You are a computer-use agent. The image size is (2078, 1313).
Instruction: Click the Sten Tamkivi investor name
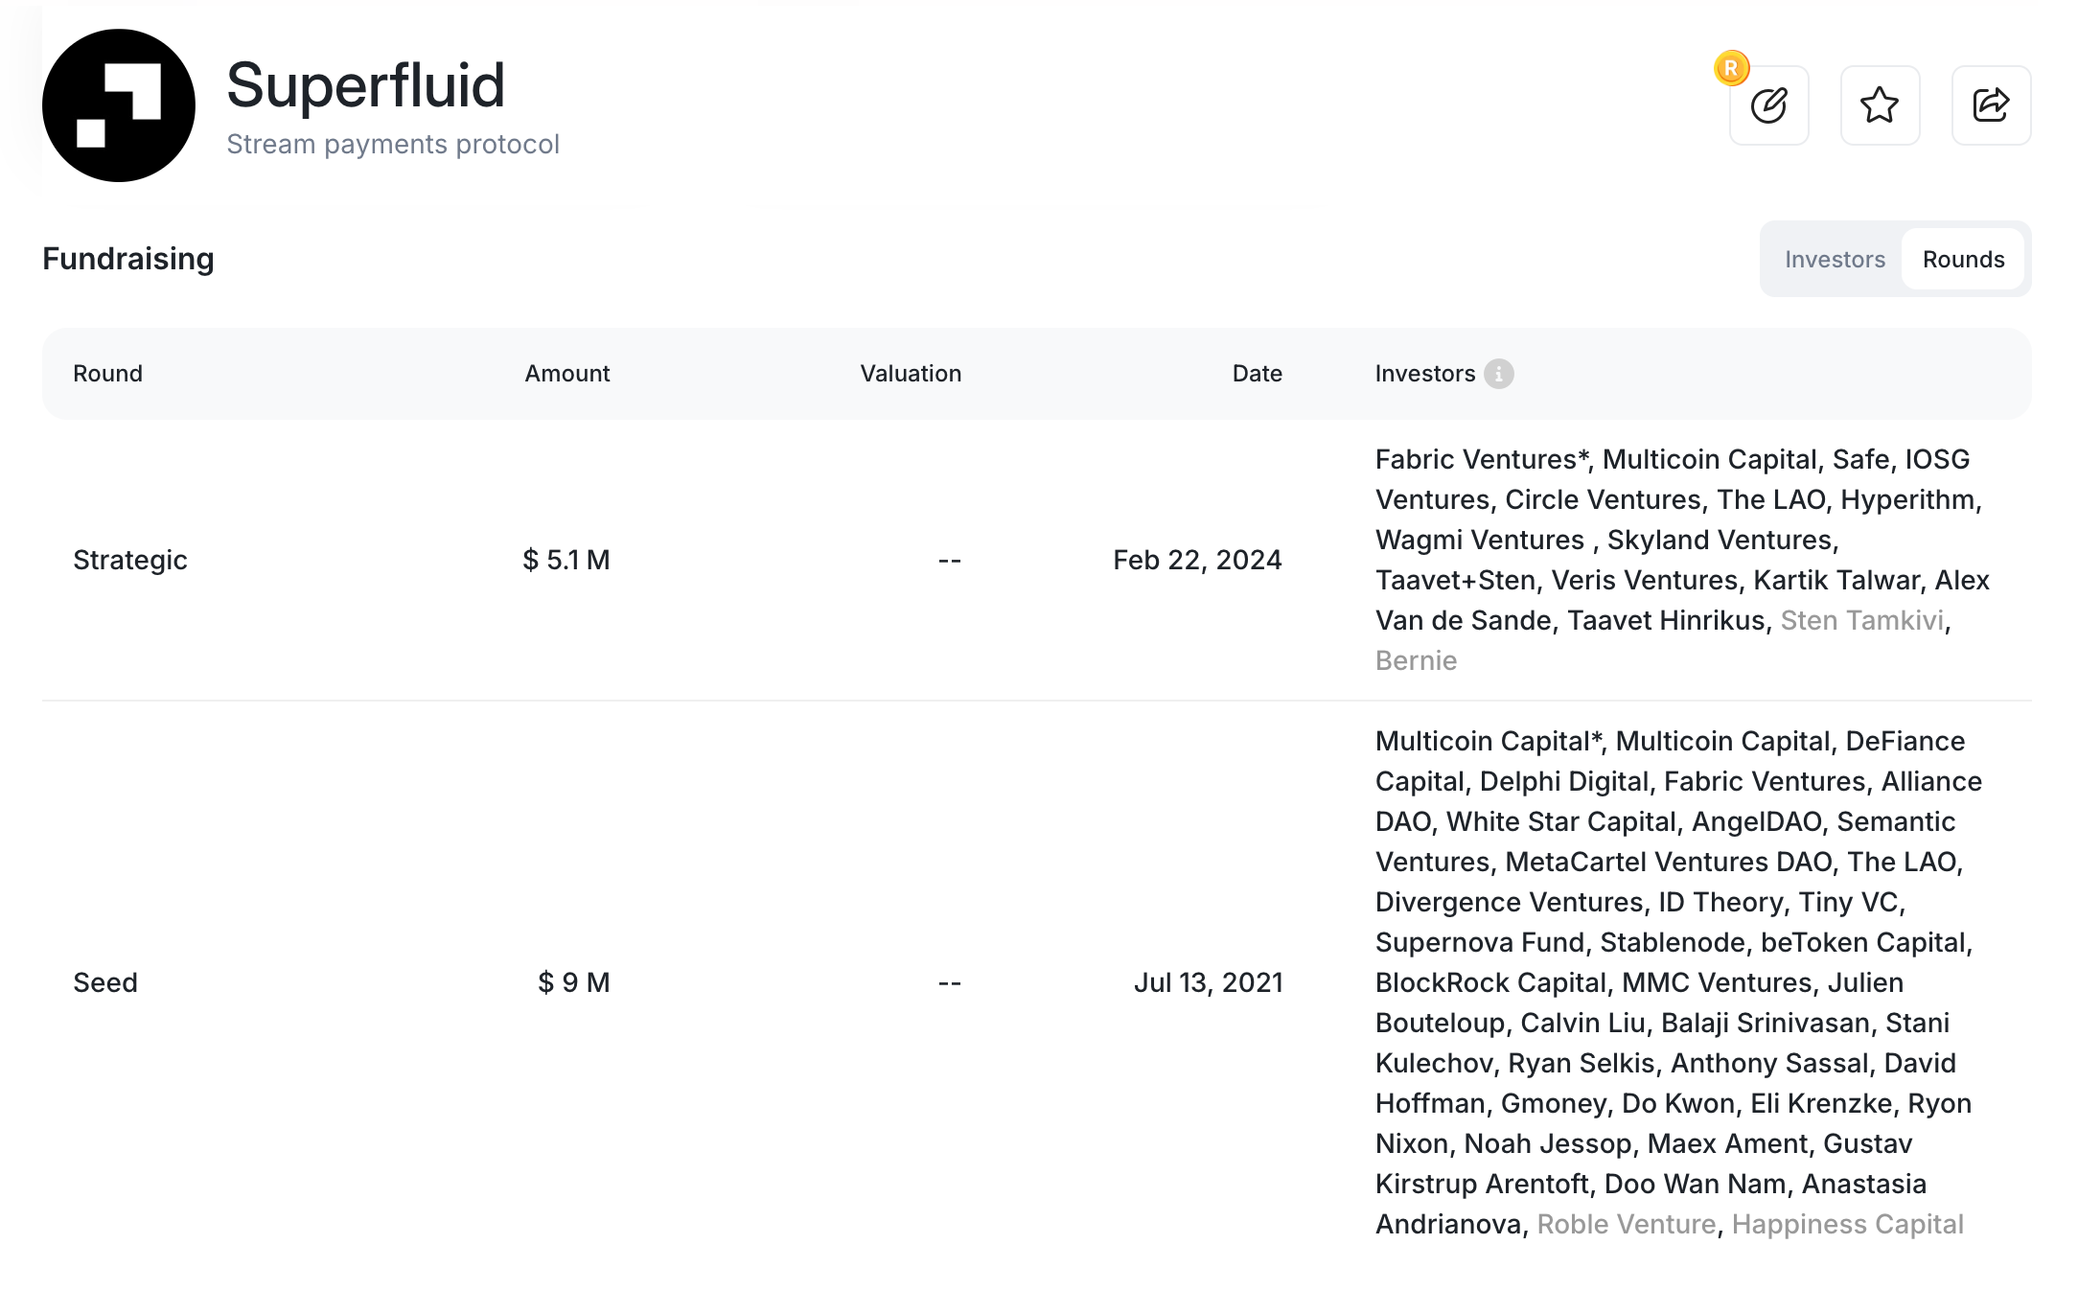[1862, 621]
